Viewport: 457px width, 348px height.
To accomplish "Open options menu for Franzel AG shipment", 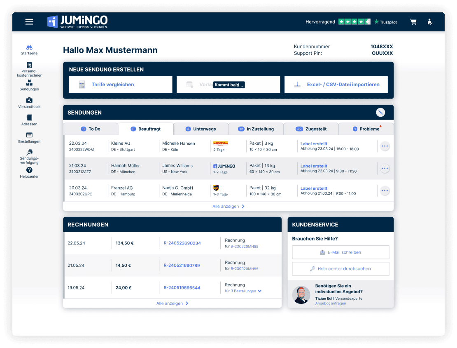I will click(x=385, y=190).
